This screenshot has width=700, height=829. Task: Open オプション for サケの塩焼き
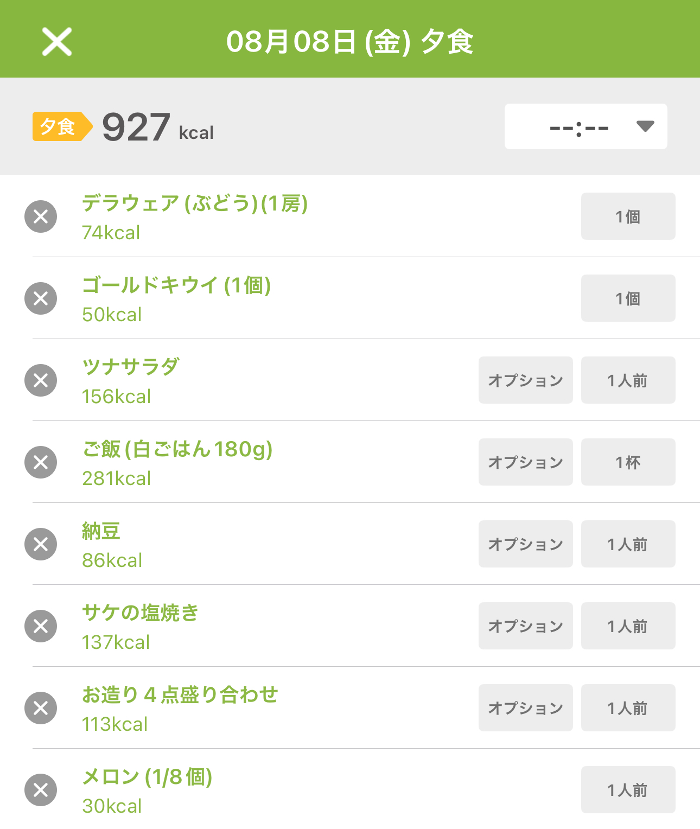point(526,626)
